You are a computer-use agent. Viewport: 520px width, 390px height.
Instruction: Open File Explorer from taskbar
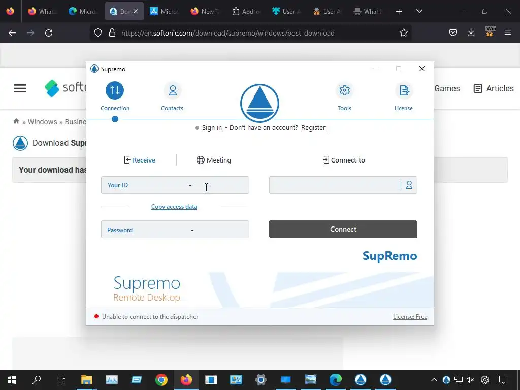click(86, 380)
